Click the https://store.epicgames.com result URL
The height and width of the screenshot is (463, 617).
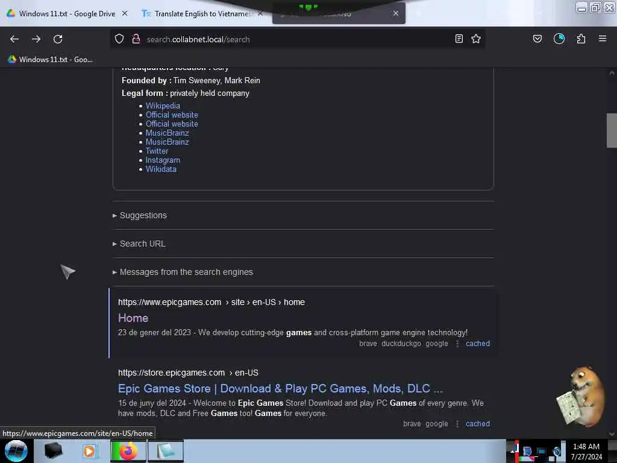pyautogui.click(x=172, y=373)
